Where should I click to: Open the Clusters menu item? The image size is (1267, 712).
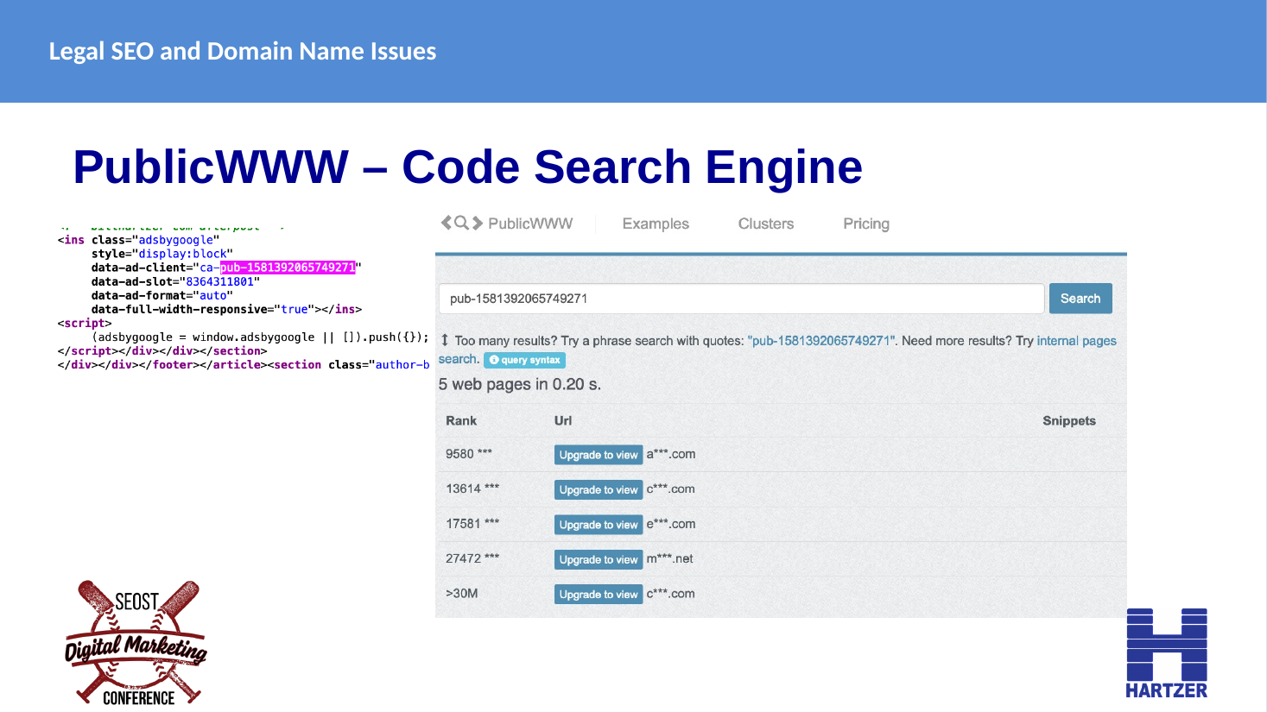(x=766, y=224)
